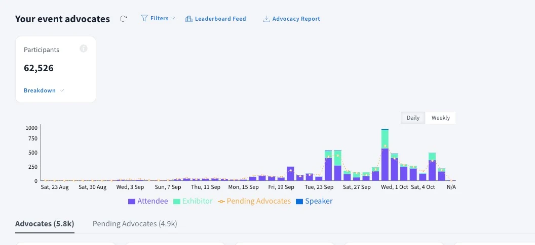Image resolution: width=535 pixels, height=245 pixels.
Task: Open the Pending Advocates (4.9k) tab
Action: [x=135, y=223]
